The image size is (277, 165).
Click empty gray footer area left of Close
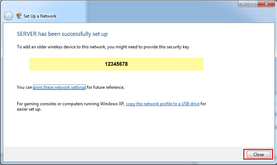click(x=122, y=154)
